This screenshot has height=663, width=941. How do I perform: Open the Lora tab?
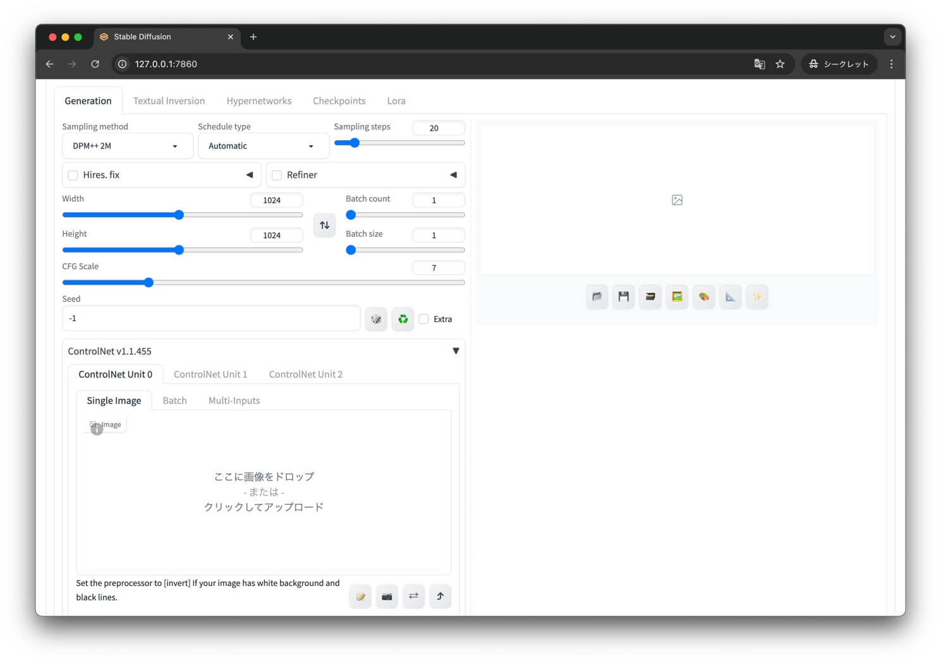396,101
